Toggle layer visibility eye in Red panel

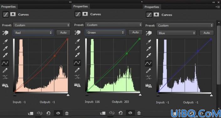pyautogui.click(x=58, y=113)
